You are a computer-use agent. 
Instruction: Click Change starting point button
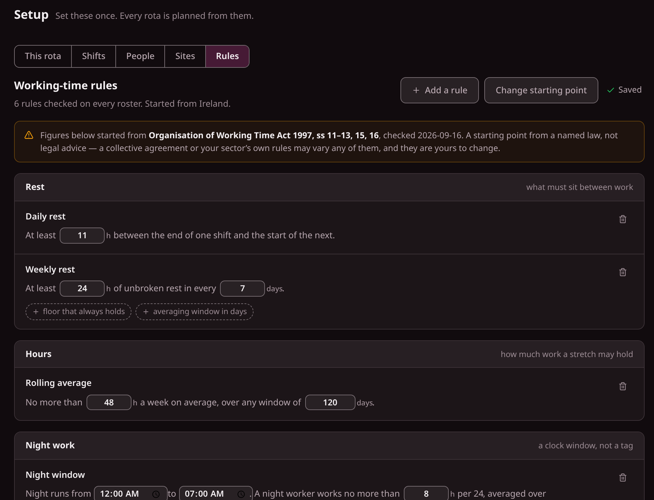pyautogui.click(x=541, y=90)
